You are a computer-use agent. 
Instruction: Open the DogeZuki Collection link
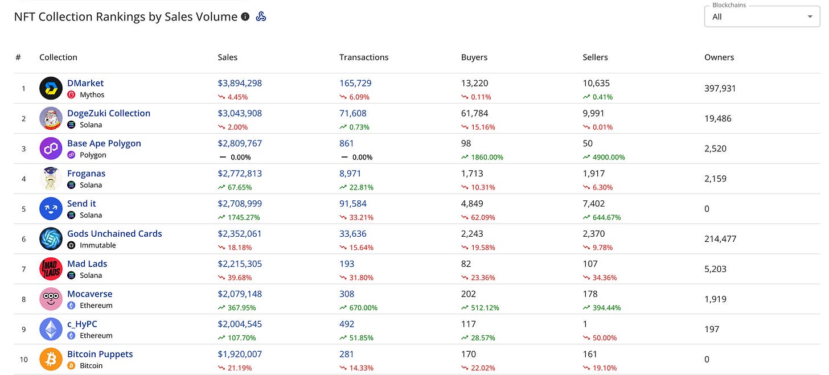click(109, 113)
